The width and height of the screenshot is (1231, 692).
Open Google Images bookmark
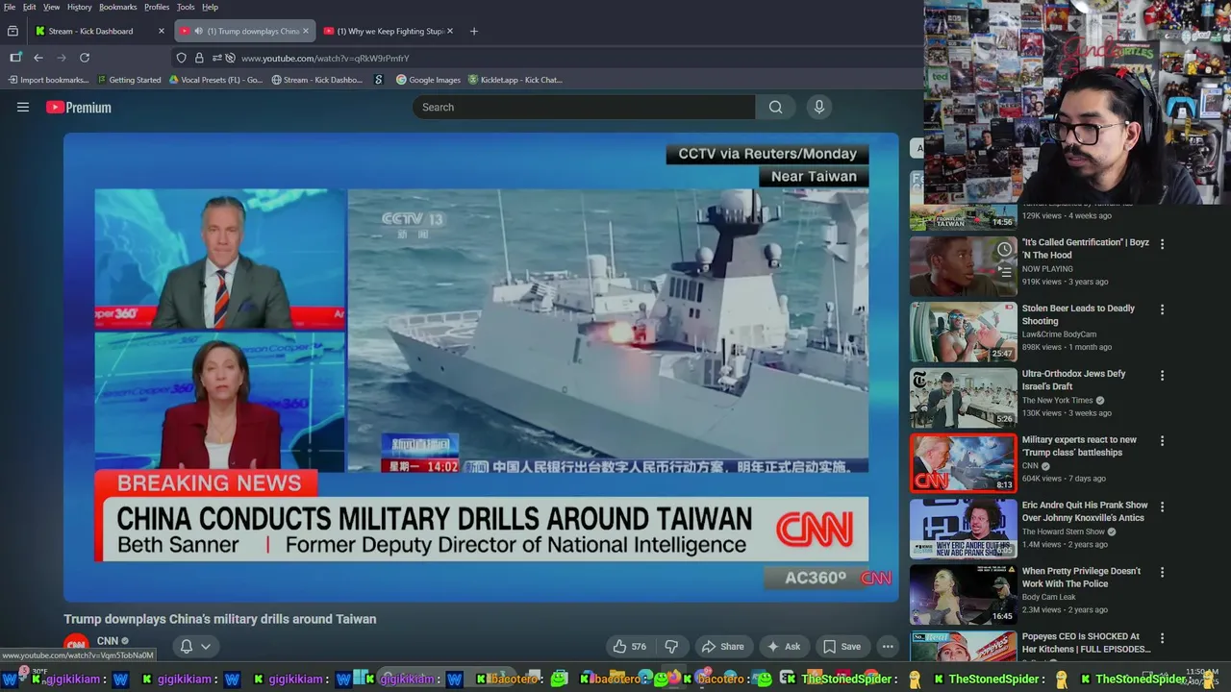click(428, 80)
